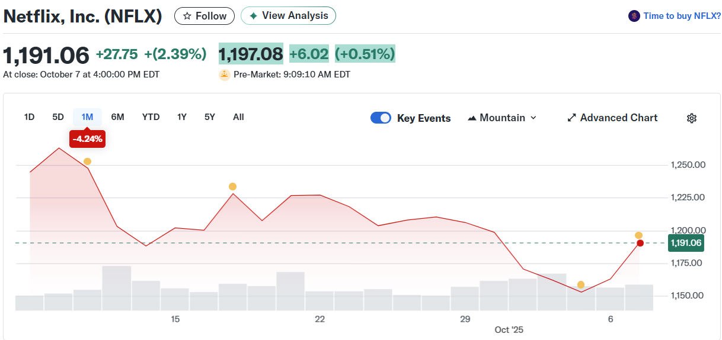Click the +6.02 pre-market change
The width and height of the screenshot is (722, 340).
(309, 54)
